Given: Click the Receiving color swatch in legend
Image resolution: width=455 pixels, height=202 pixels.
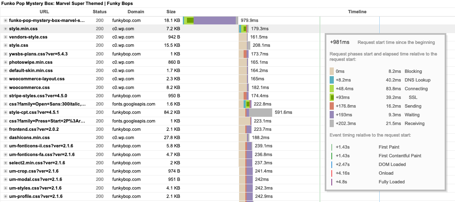Looking at the screenshot, I should click(x=332, y=124).
